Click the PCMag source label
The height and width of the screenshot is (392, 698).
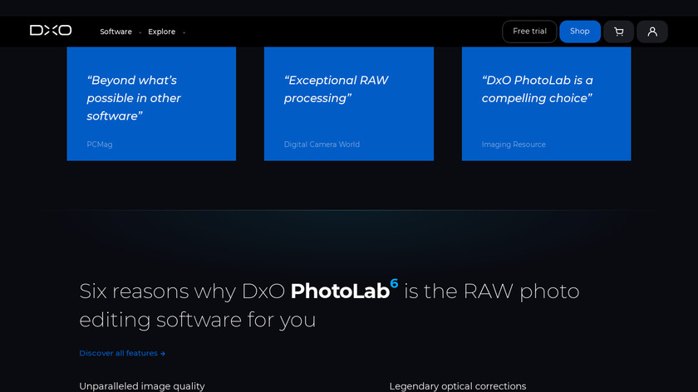coord(100,145)
